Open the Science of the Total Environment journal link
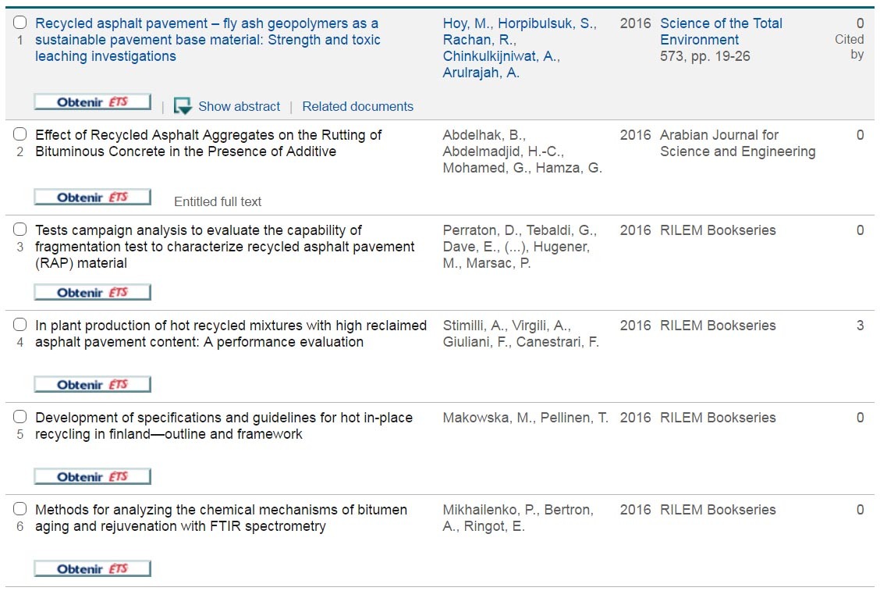 click(721, 31)
